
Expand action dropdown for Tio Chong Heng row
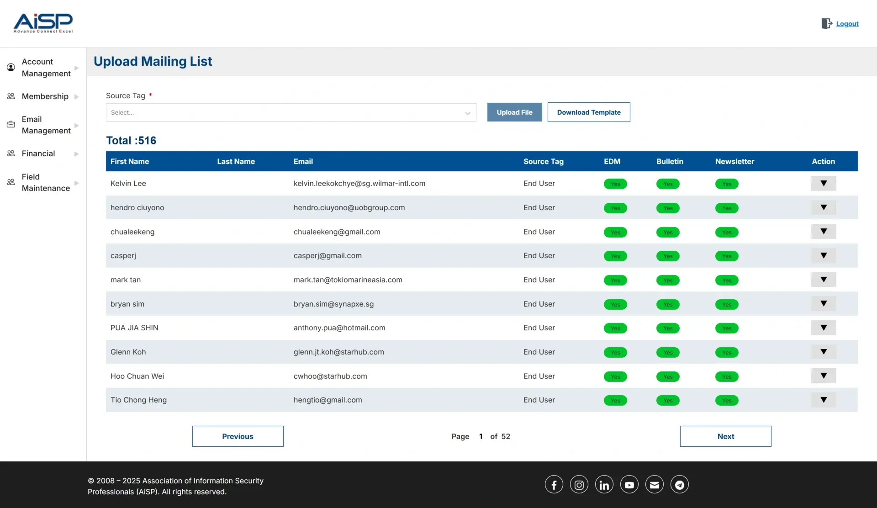(823, 400)
